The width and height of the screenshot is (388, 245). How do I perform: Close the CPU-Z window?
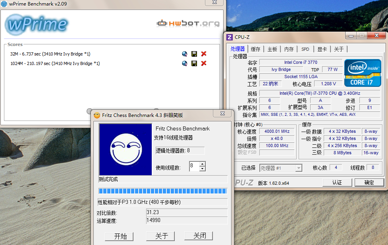coord(376,36)
